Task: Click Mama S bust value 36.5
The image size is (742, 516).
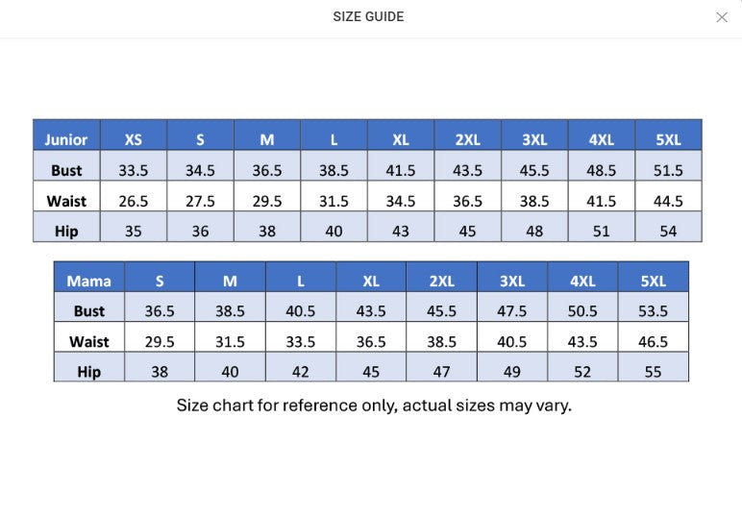Action: (x=160, y=311)
